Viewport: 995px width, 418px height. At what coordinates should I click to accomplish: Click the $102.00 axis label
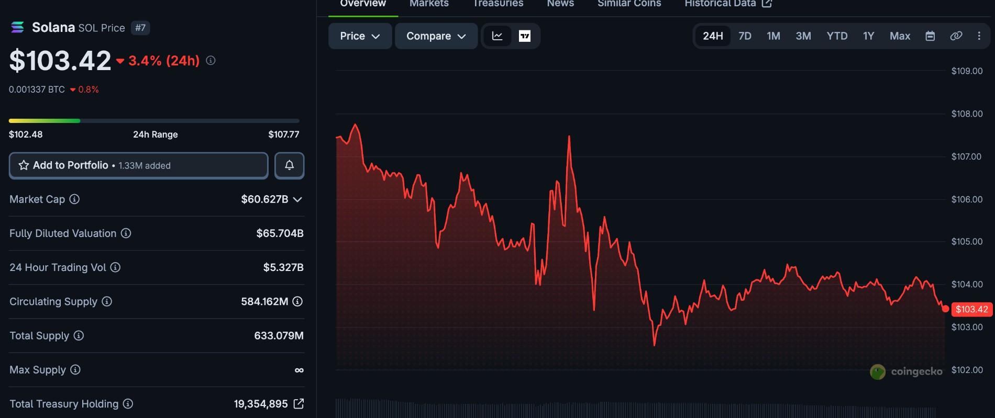click(x=967, y=370)
